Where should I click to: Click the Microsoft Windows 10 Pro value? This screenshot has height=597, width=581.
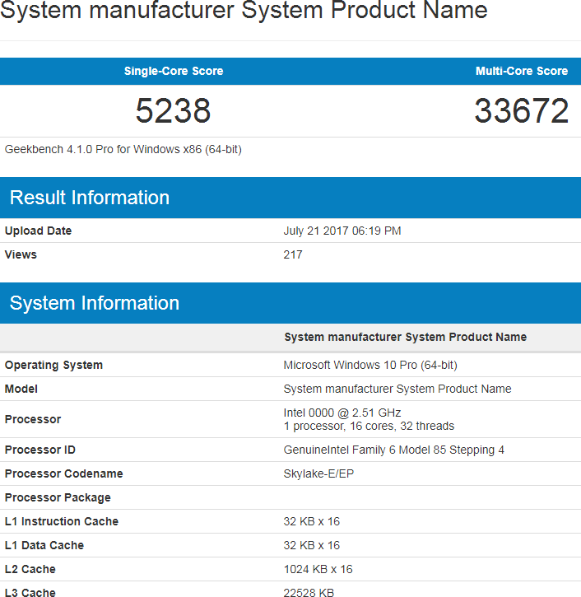[370, 365]
